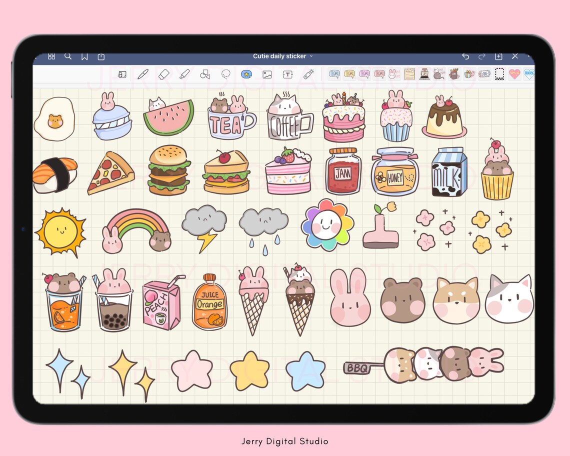Select the Laser pointer tool
The height and width of the screenshot is (456, 570).
pyautogui.click(x=308, y=74)
